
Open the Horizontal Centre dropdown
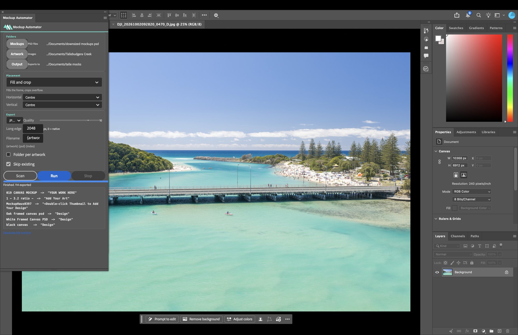pyautogui.click(x=62, y=97)
